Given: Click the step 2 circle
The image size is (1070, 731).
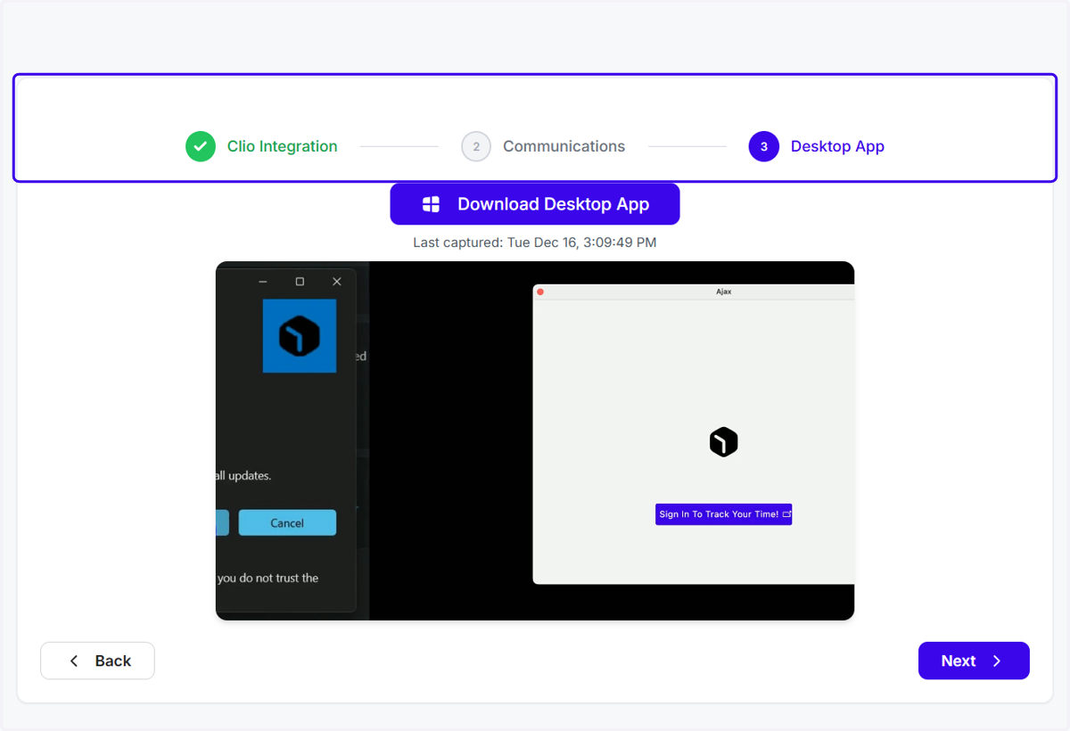Looking at the screenshot, I should pos(476,146).
